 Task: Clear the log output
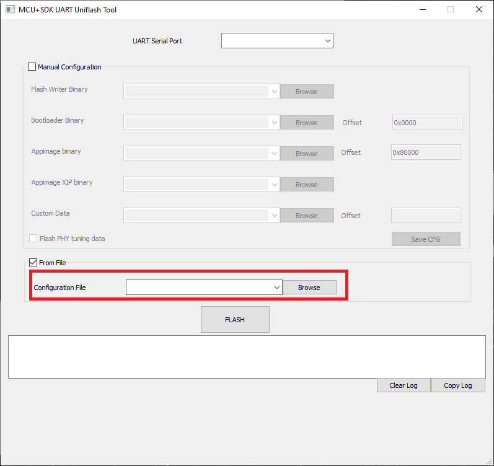click(403, 385)
